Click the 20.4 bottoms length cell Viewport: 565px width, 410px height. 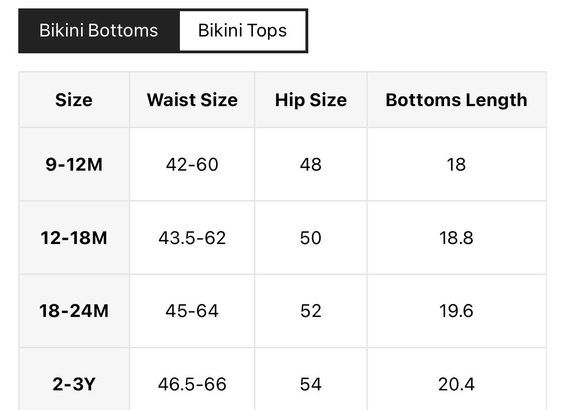click(x=456, y=384)
